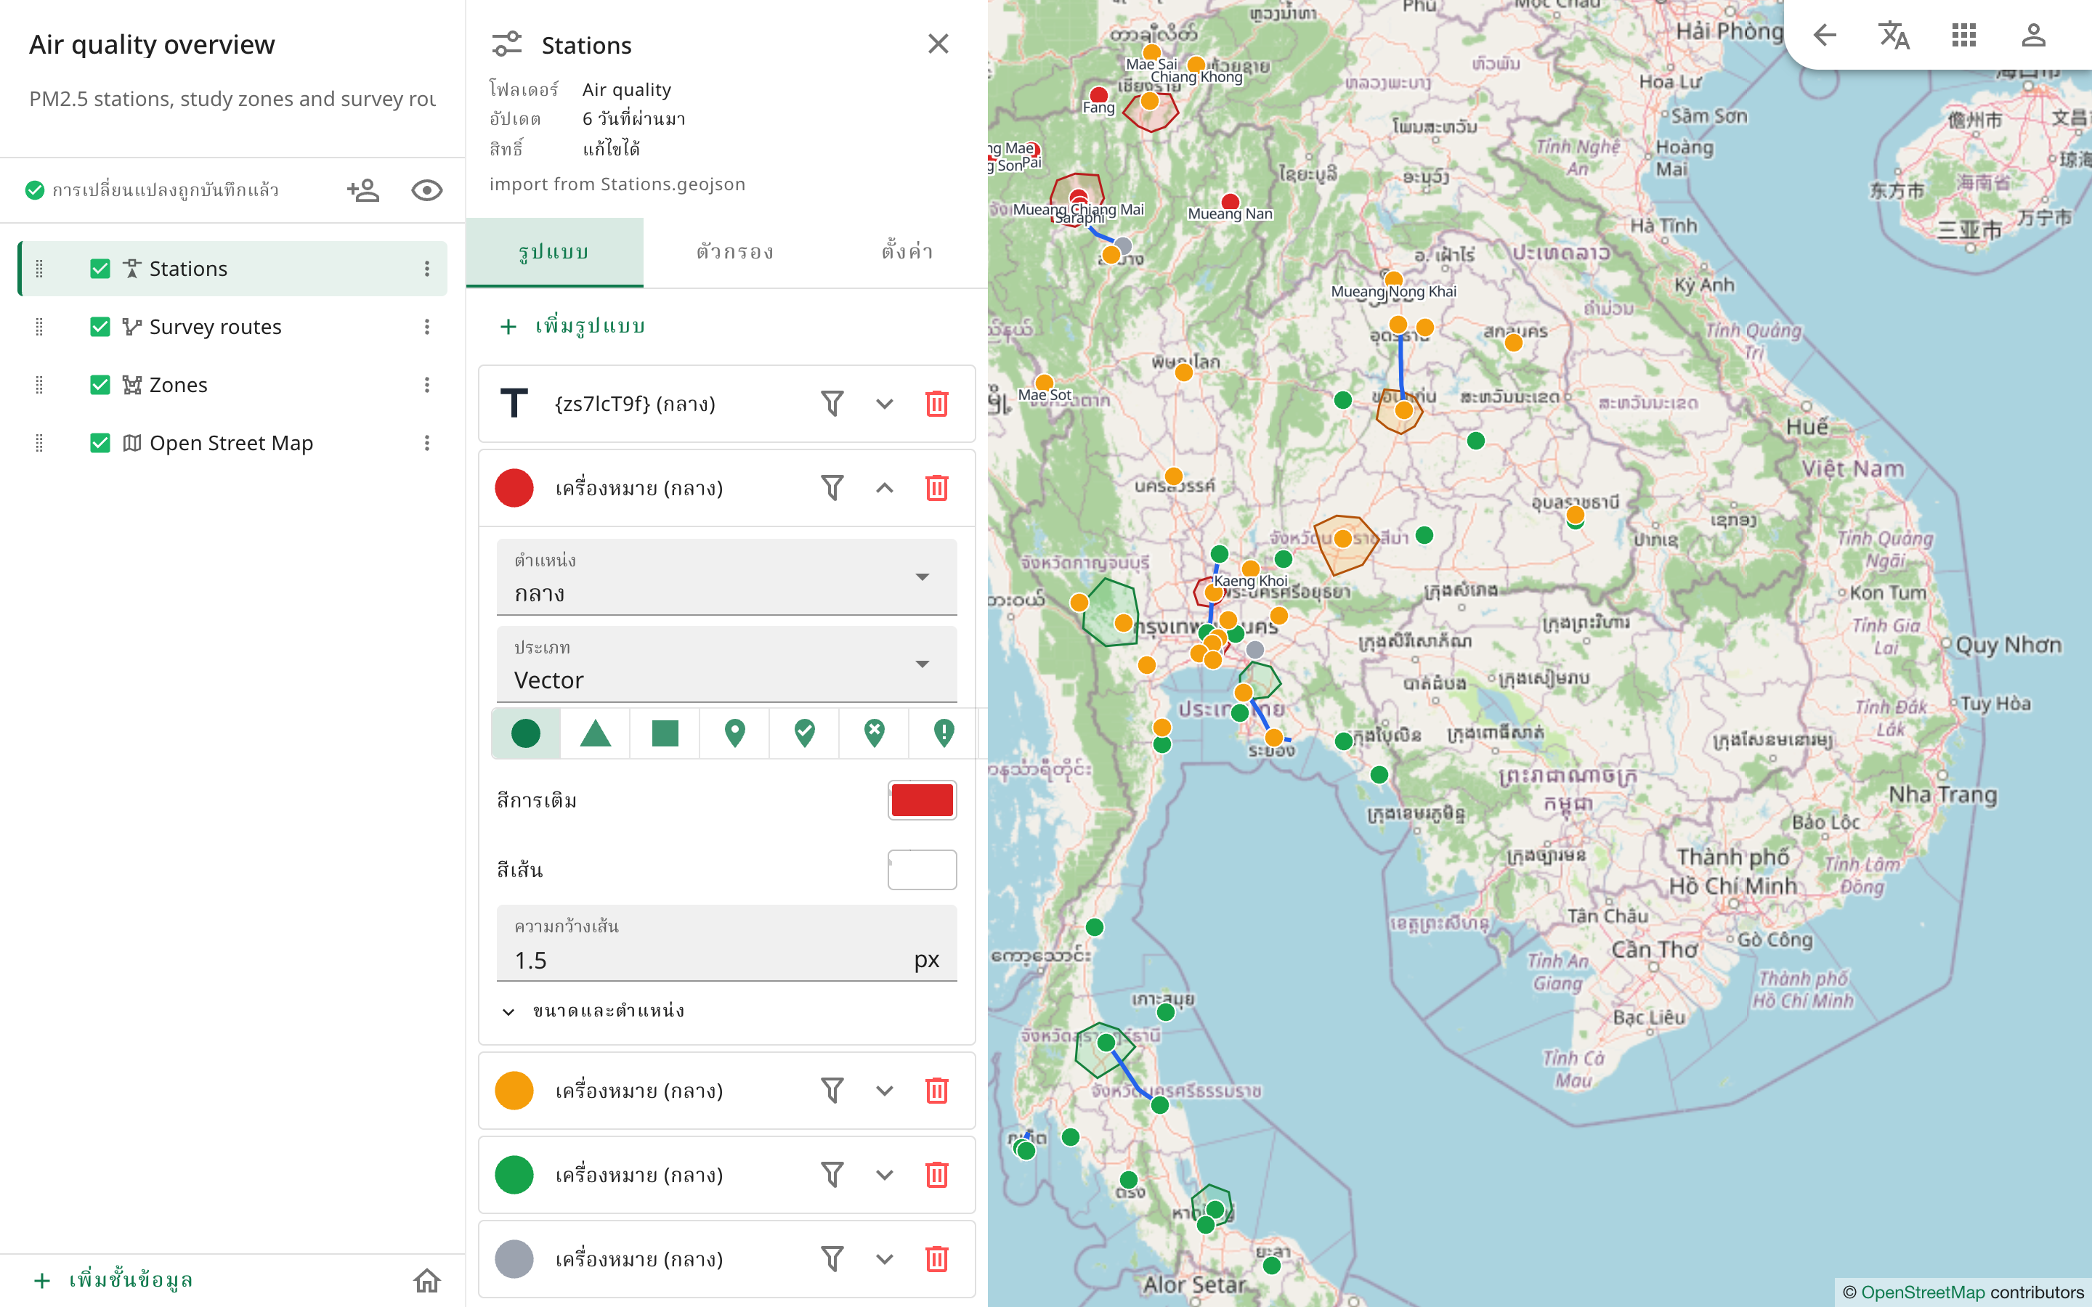Screen dimensions: 2092x1307
Task: Switch to the ตั้งค่า settings tab
Action: click(x=908, y=251)
